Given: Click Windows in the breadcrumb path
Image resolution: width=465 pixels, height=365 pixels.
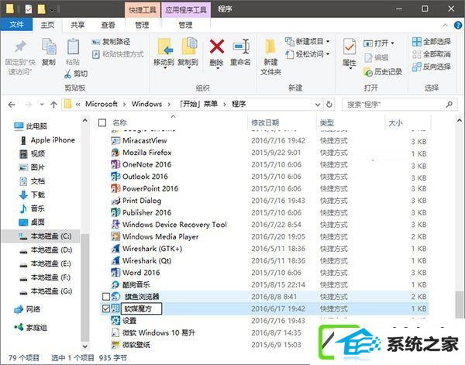Looking at the screenshot, I should [146, 104].
